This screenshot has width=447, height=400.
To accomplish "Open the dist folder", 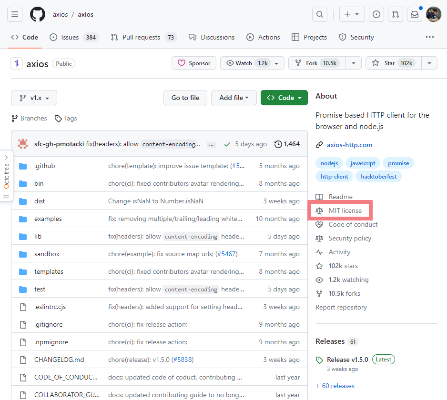I will 40,201.
